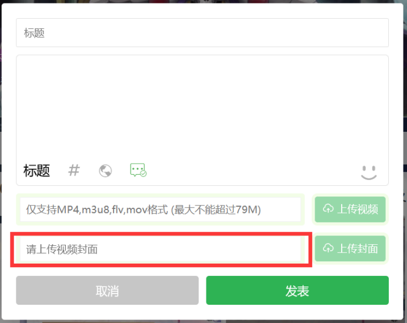
Task: Click the 上传封面 text label
Action: pos(358,248)
